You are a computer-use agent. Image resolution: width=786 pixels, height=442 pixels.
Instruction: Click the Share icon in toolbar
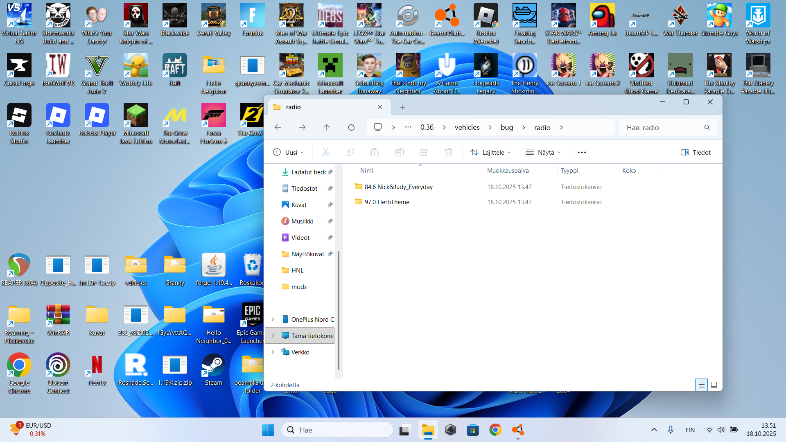pos(424,152)
